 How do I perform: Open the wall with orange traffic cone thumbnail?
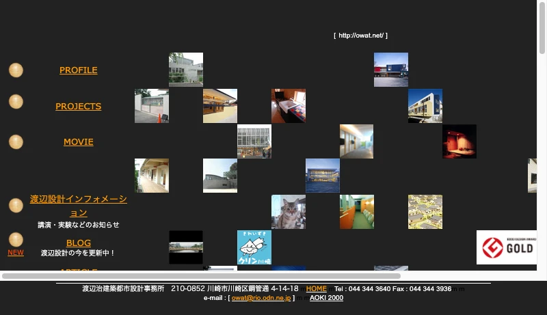click(x=152, y=106)
